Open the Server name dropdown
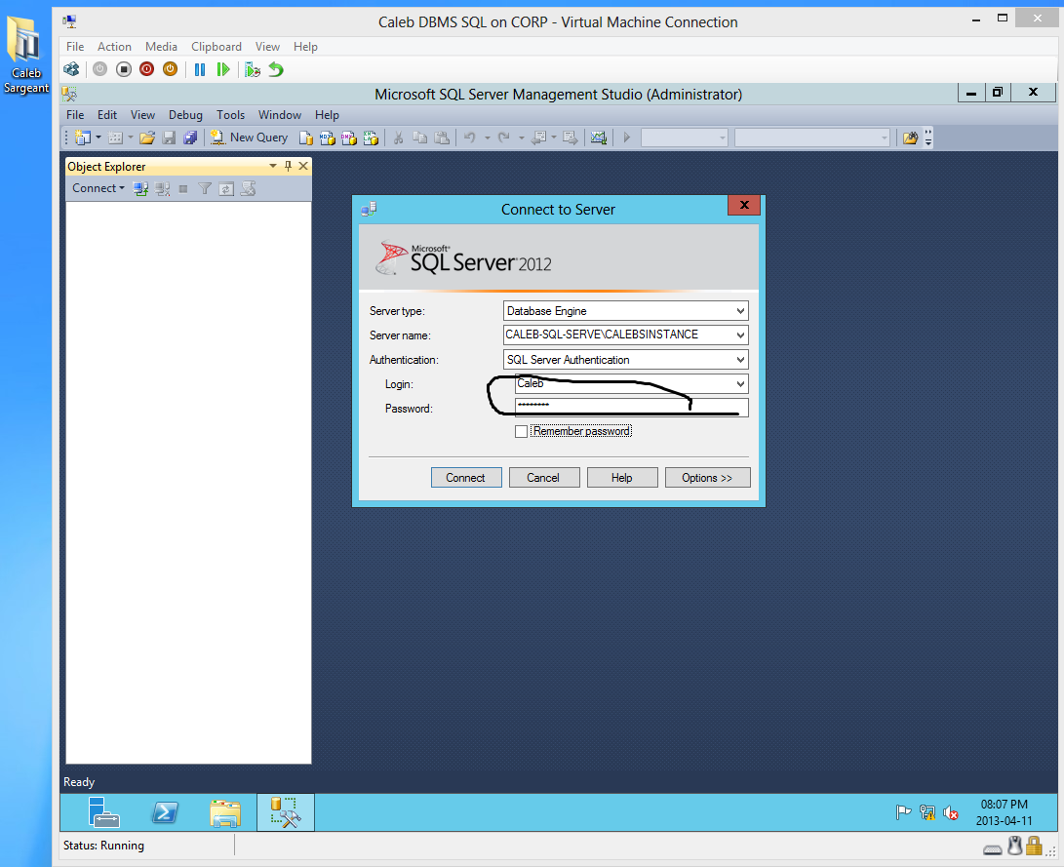Image resolution: width=1064 pixels, height=867 pixels. [x=740, y=335]
